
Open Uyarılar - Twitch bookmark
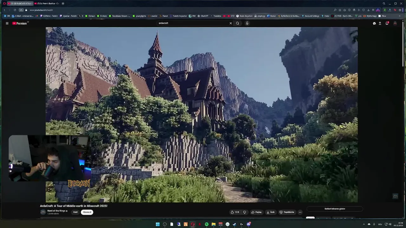pyautogui.click(x=68, y=16)
